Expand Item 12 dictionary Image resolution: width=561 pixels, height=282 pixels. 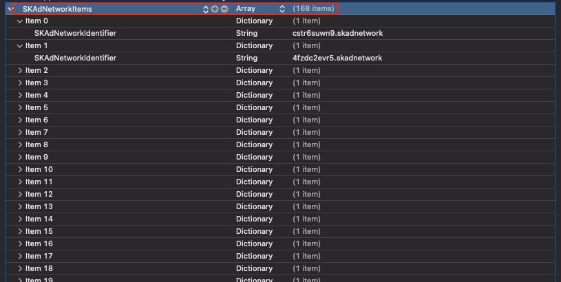click(19, 195)
